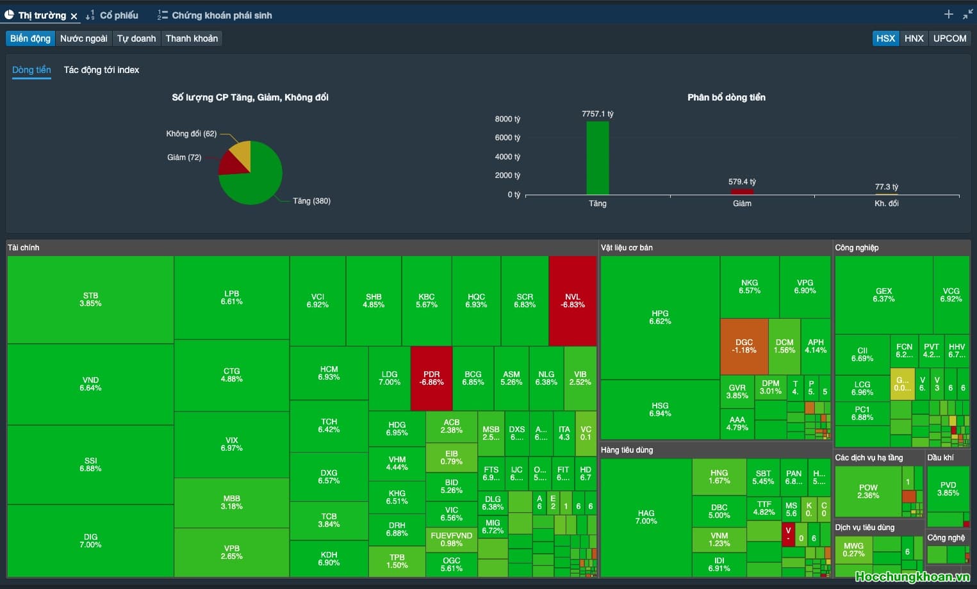This screenshot has width=977, height=589.
Task: Switch to the Tác động tới index tab
Action: click(x=101, y=70)
